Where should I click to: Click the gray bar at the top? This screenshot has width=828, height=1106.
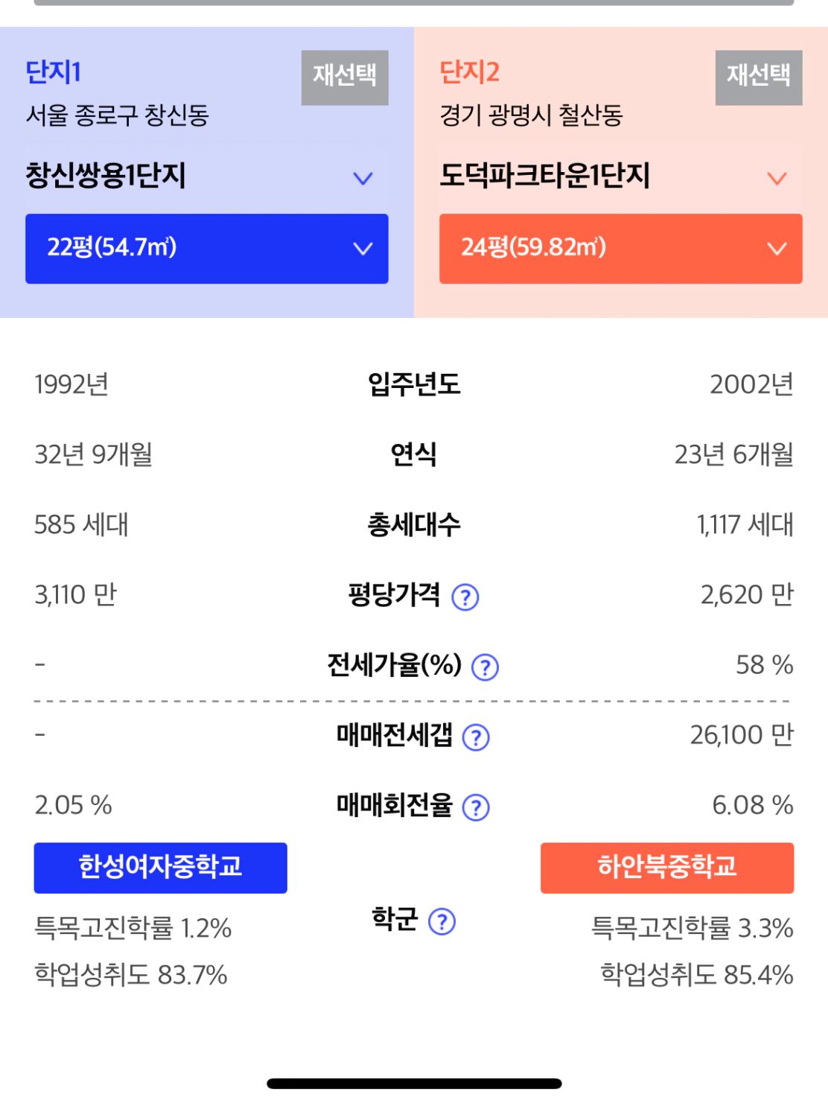click(x=414, y=3)
